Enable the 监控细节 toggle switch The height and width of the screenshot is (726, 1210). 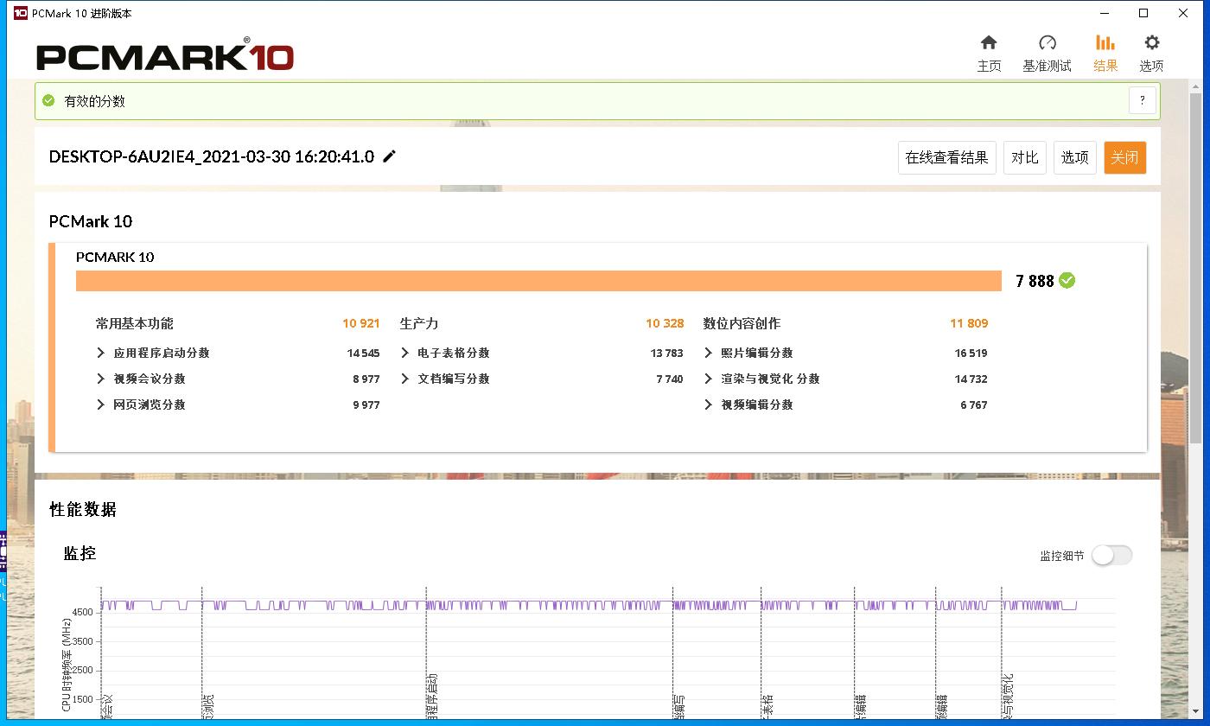[x=1111, y=555]
